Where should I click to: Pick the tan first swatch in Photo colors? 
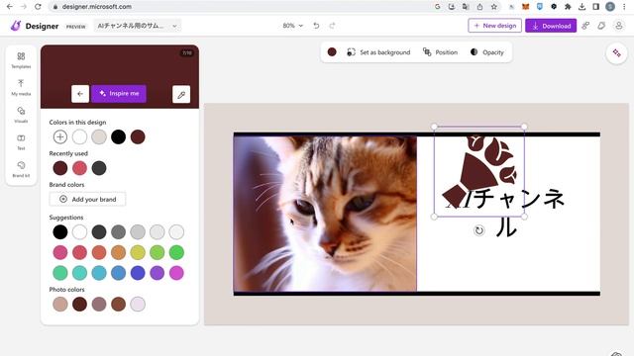pyautogui.click(x=60, y=304)
